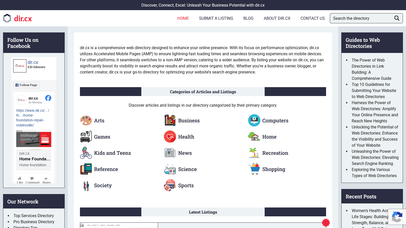Open the Facebook icon in the feed post
Viewport: 406px width, 228px height.
[48, 98]
